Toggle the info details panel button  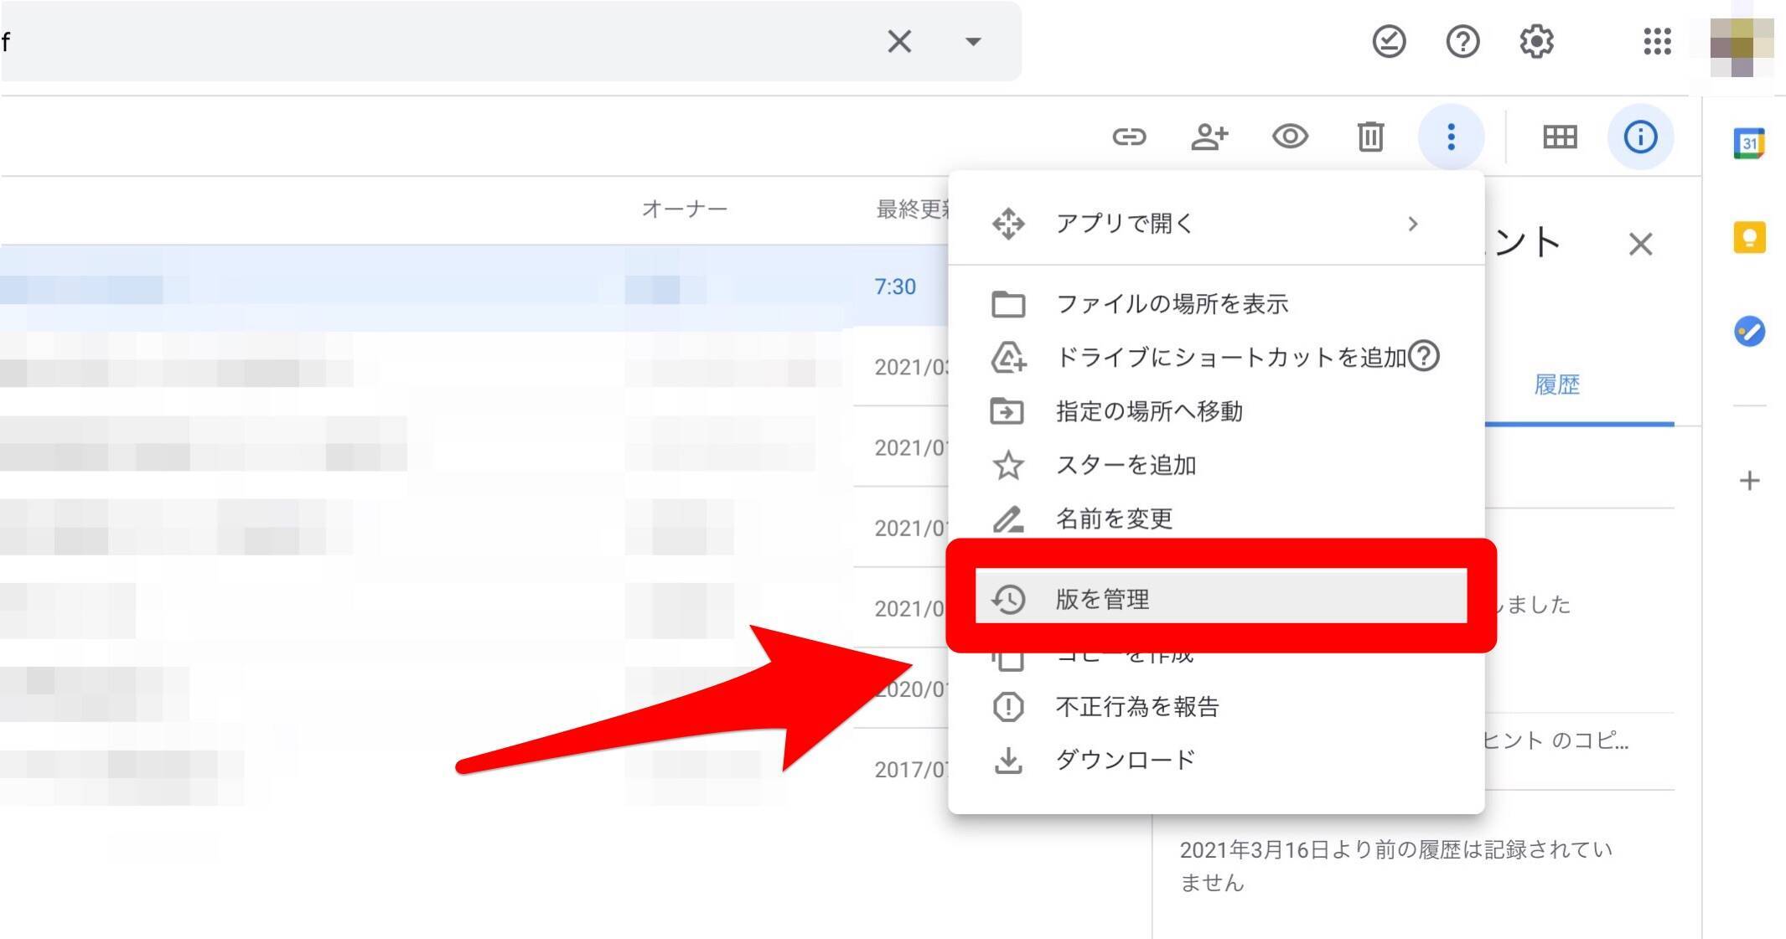pos(1640,137)
